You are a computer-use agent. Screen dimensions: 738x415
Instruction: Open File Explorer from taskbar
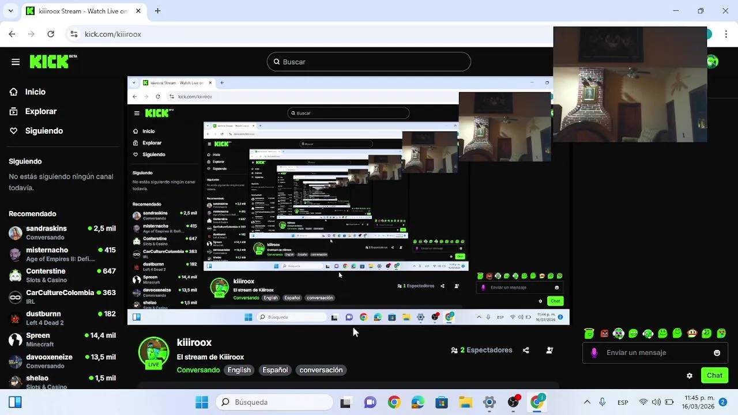[x=465, y=402]
